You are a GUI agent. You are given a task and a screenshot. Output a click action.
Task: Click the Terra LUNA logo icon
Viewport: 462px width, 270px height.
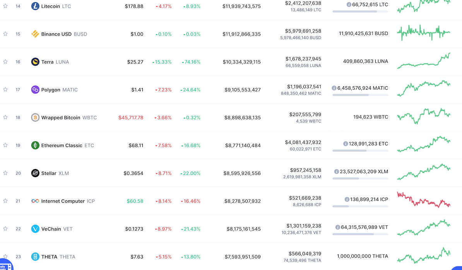tap(35, 62)
